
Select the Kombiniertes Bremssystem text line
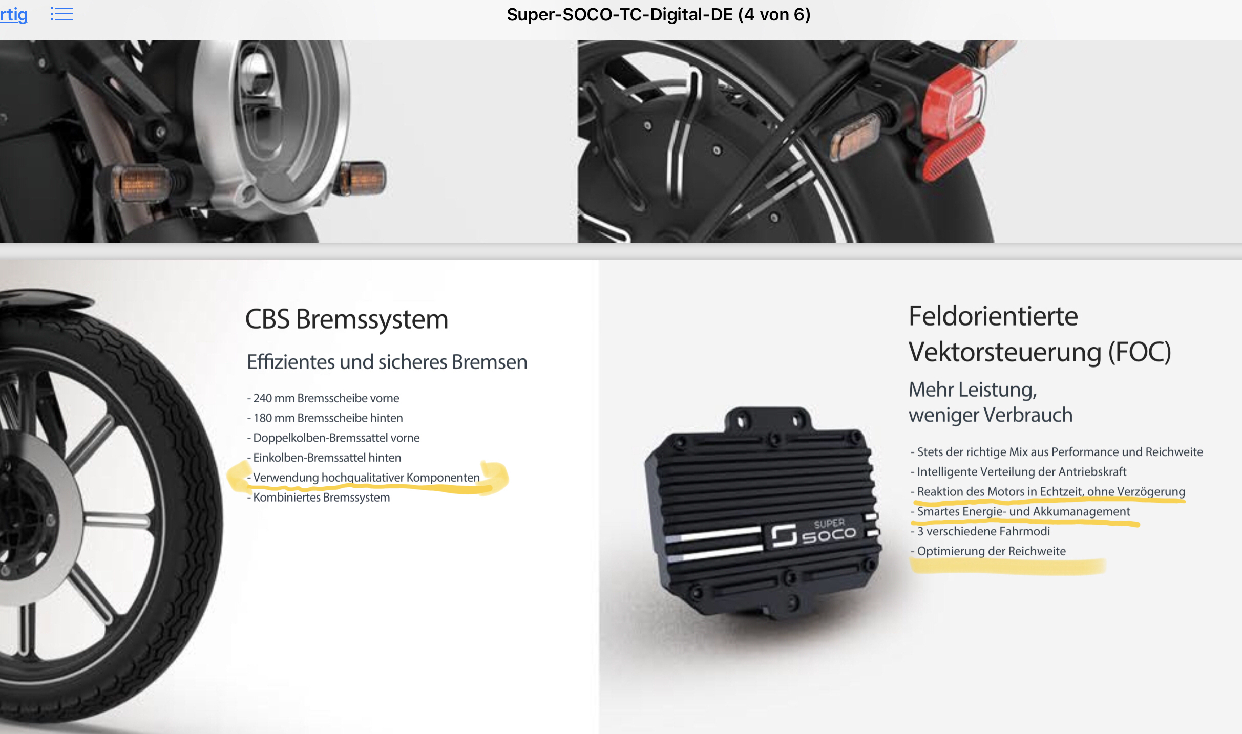click(x=319, y=498)
